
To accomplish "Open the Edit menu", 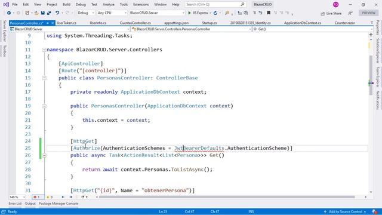I will tap(26, 4).
